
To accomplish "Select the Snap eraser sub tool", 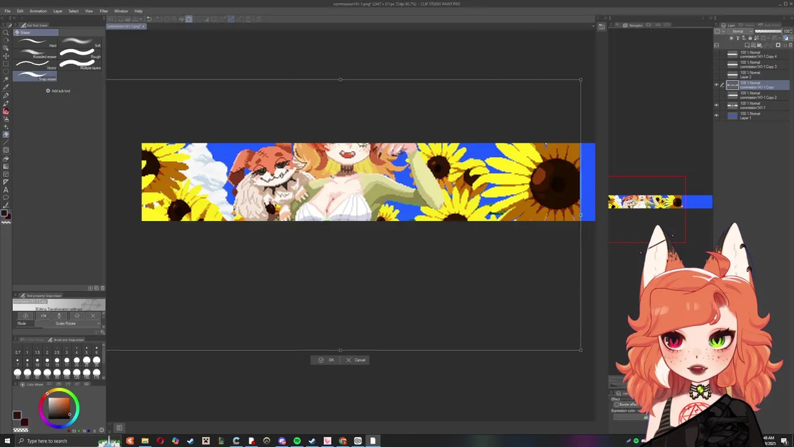I will (35, 76).
